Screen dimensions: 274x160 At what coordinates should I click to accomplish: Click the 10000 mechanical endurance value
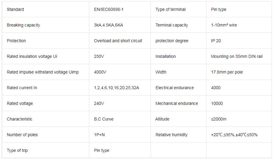pos(217,103)
